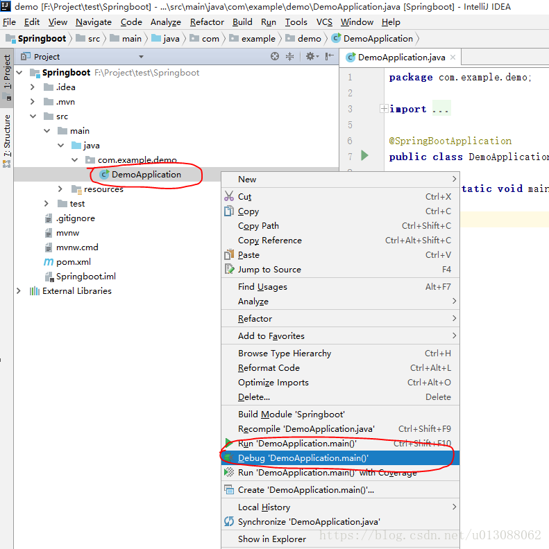This screenshot has width=549, height=549.
Task: Click the Run with Coverage icon
Action: 229,472
